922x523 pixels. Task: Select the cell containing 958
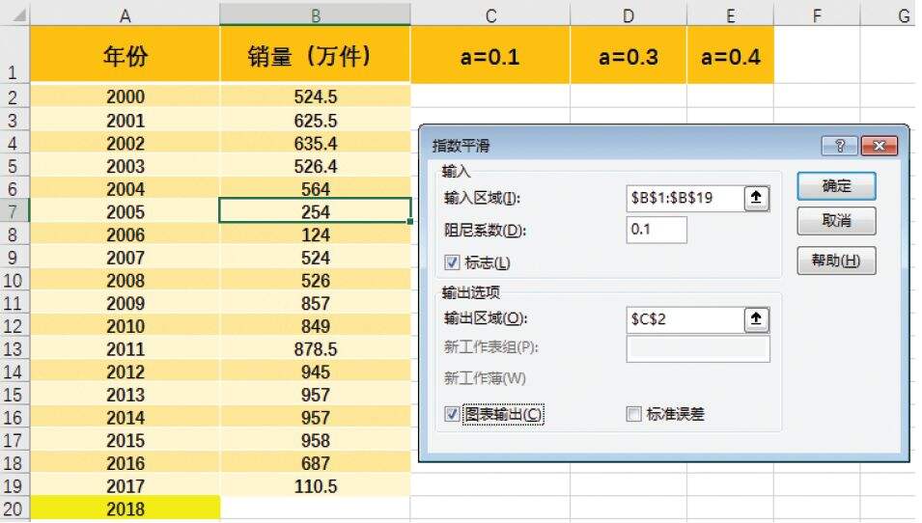[x=315, y=440]
